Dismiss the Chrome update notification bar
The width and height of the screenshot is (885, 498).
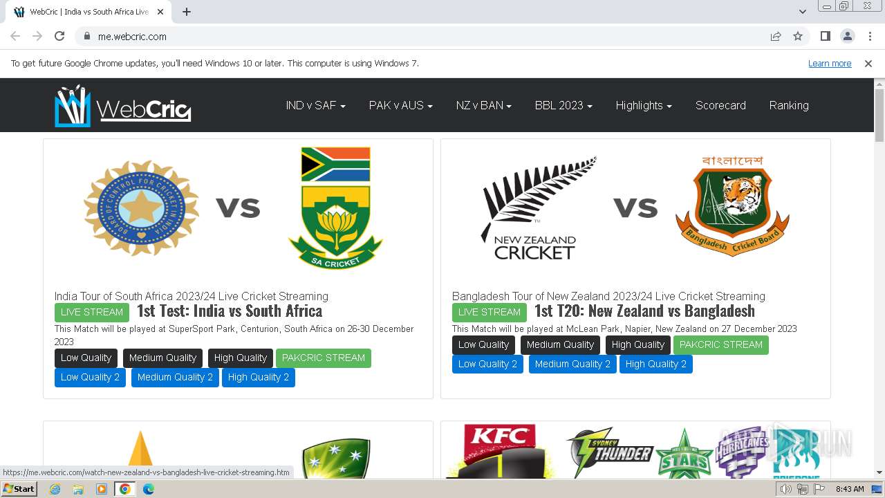(868, 64)
